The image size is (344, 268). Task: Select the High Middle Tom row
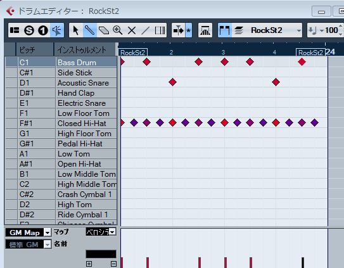click(x=61, y=184)
